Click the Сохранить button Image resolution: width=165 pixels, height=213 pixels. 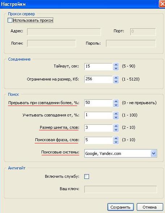pyautogui.click(x=120, y=207)
